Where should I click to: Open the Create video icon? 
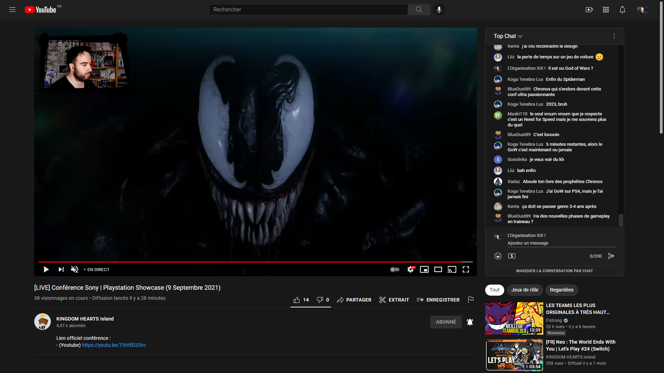[x=589, y=10]
